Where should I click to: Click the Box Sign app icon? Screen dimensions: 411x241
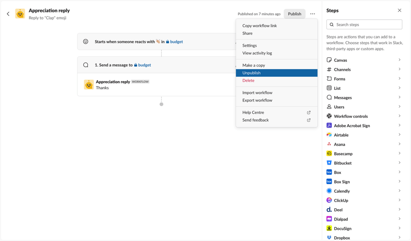coord(329,182)
